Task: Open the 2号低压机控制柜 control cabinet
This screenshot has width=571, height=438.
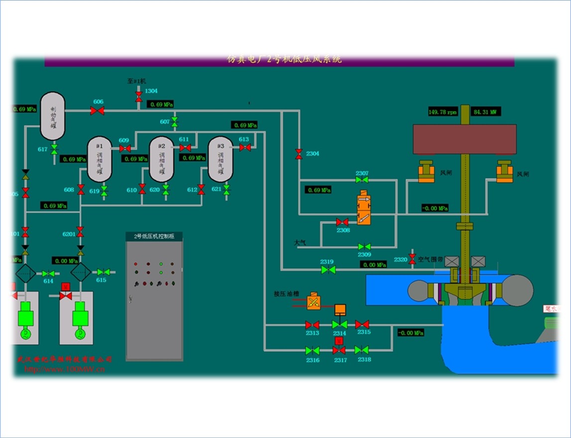Action: (x=154, y=296)
